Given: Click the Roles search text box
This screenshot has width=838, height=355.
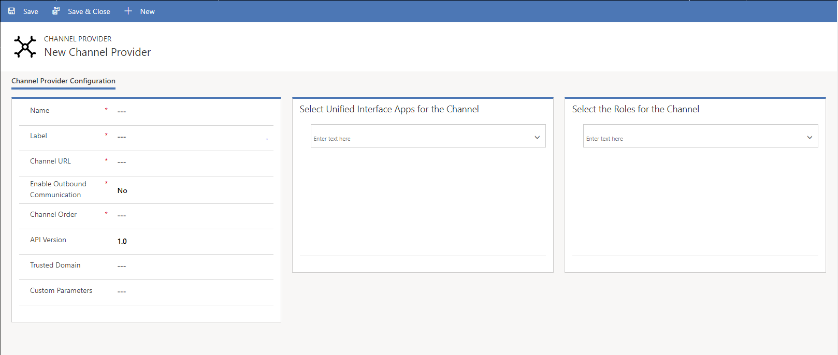Looking at the screenshot, I should click(x=692, y=138).
